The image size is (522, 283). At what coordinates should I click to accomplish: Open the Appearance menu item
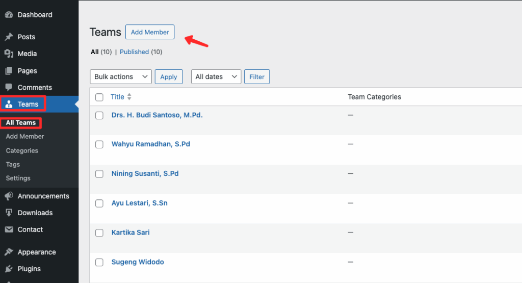click(x=37, y=252)
